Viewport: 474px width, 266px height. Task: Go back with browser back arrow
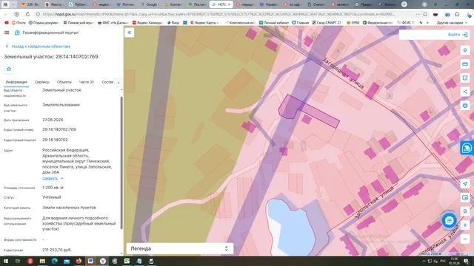[6, 14]
